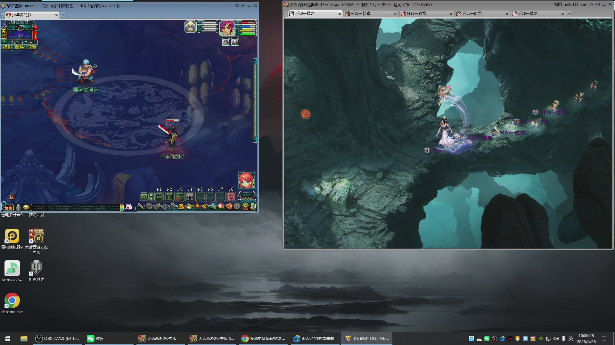
Task: Click the golden tiger icon
Action: [181, 206]
